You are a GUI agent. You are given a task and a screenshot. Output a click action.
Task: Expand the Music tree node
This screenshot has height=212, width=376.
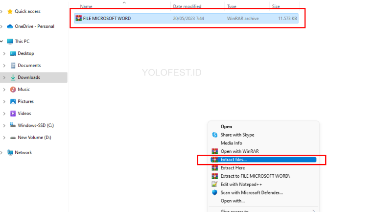click(x=4, y=90)
